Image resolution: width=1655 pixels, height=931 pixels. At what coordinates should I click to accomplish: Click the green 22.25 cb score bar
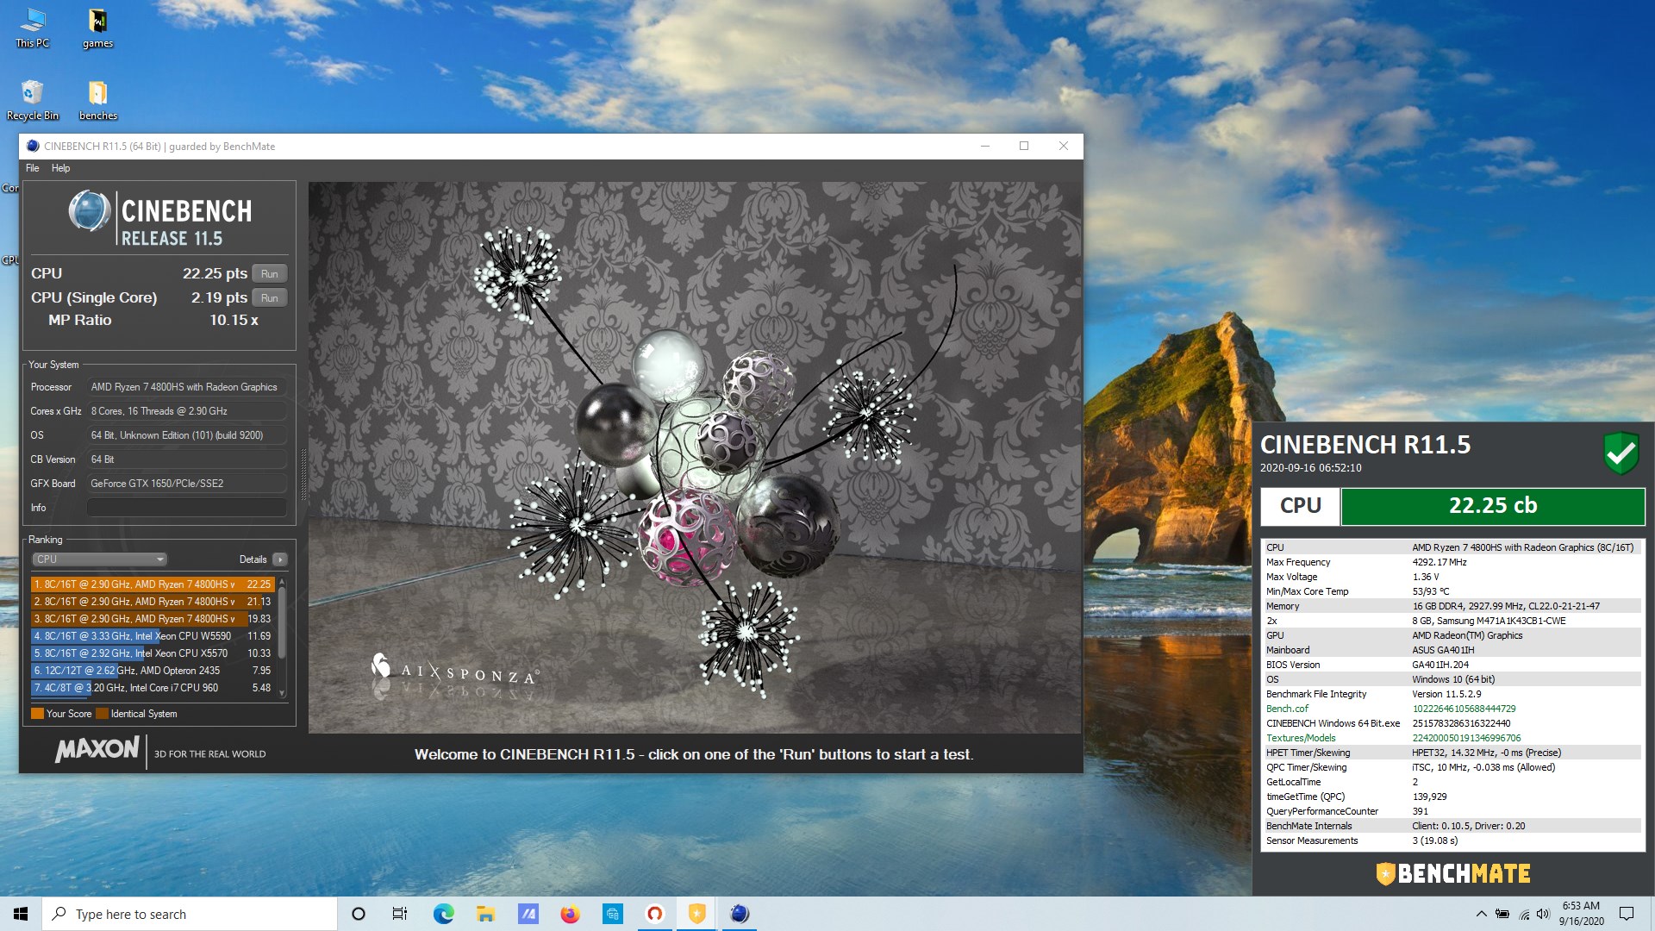tap(1493, 506)
